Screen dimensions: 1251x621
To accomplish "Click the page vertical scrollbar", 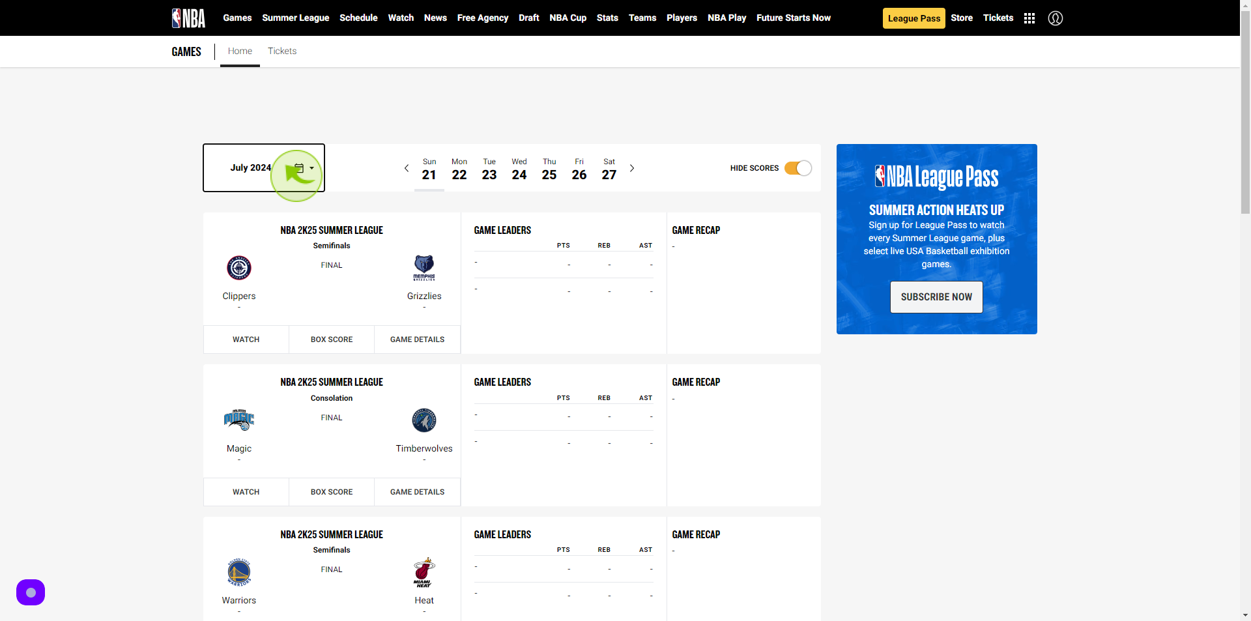I will coord(1245,111).
